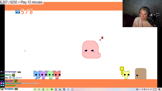162x91 pixels.
Task: Click the orange 5/8 player counter
Action: coord(27,11)
